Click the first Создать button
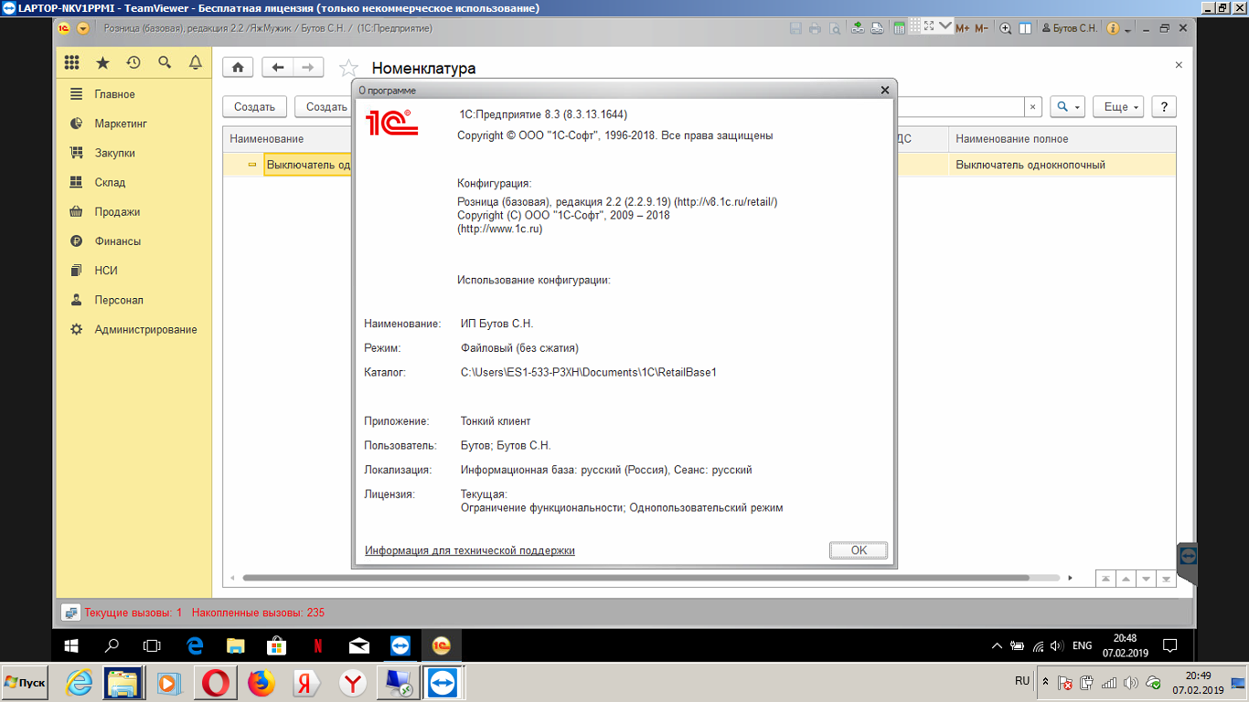Viewport: 1249px width, 702px height. tap(254, 107)
